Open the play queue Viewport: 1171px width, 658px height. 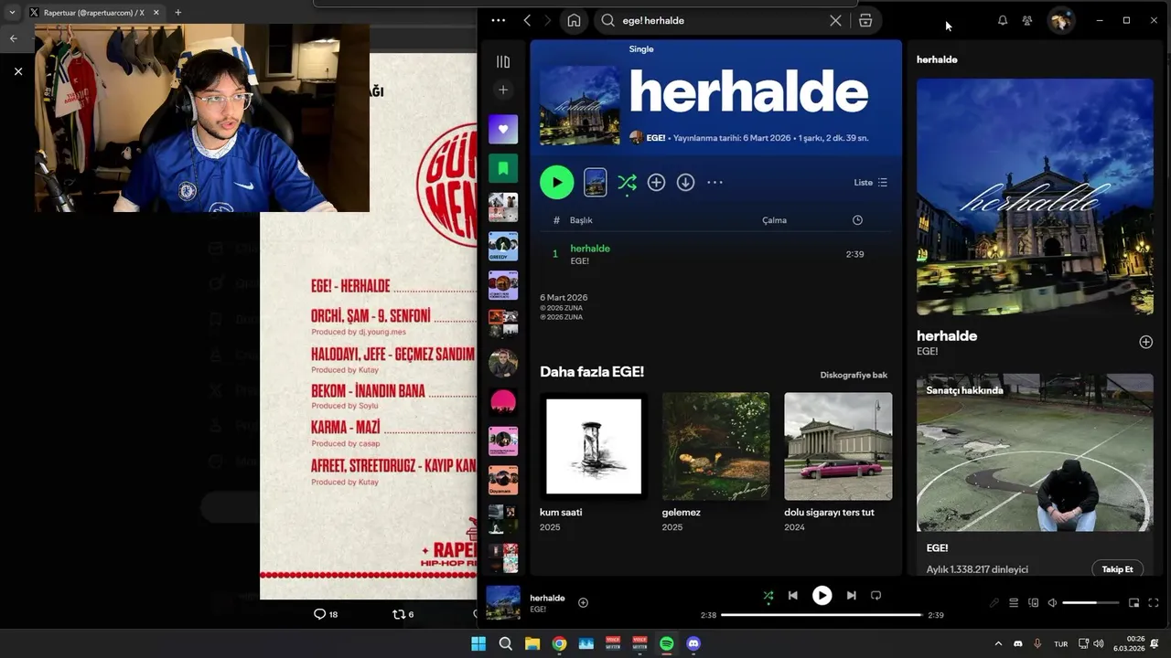[x=1014, y=603]
